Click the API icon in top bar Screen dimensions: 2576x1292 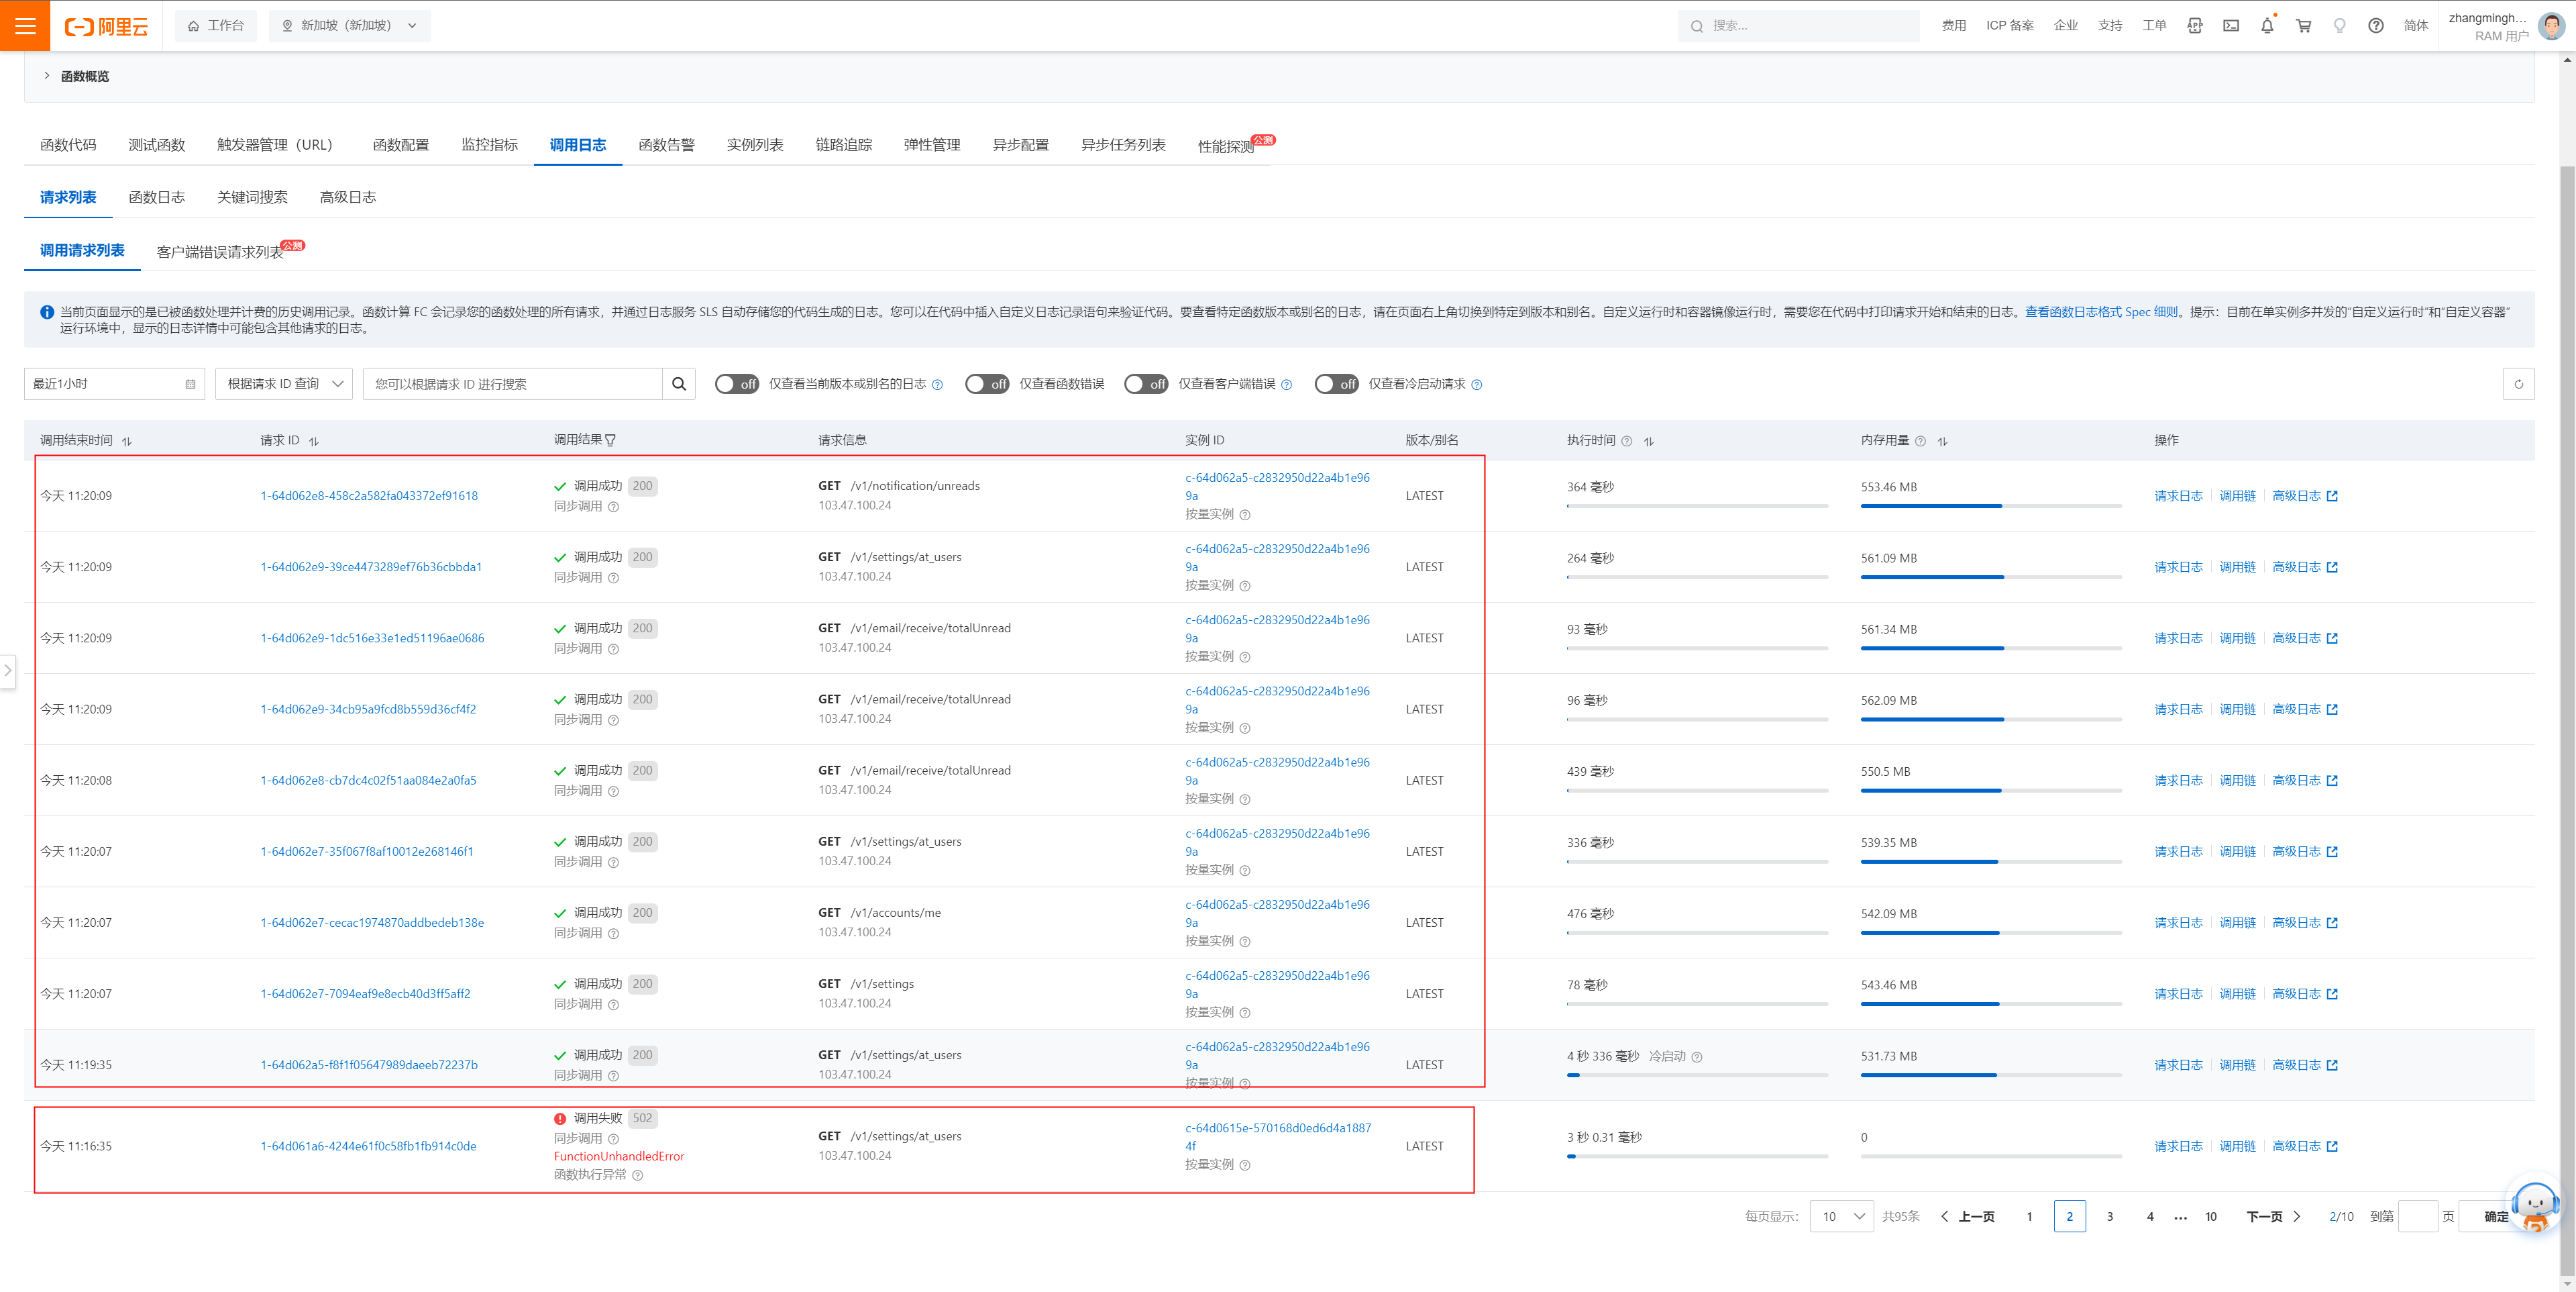[x=2195, y=26]
